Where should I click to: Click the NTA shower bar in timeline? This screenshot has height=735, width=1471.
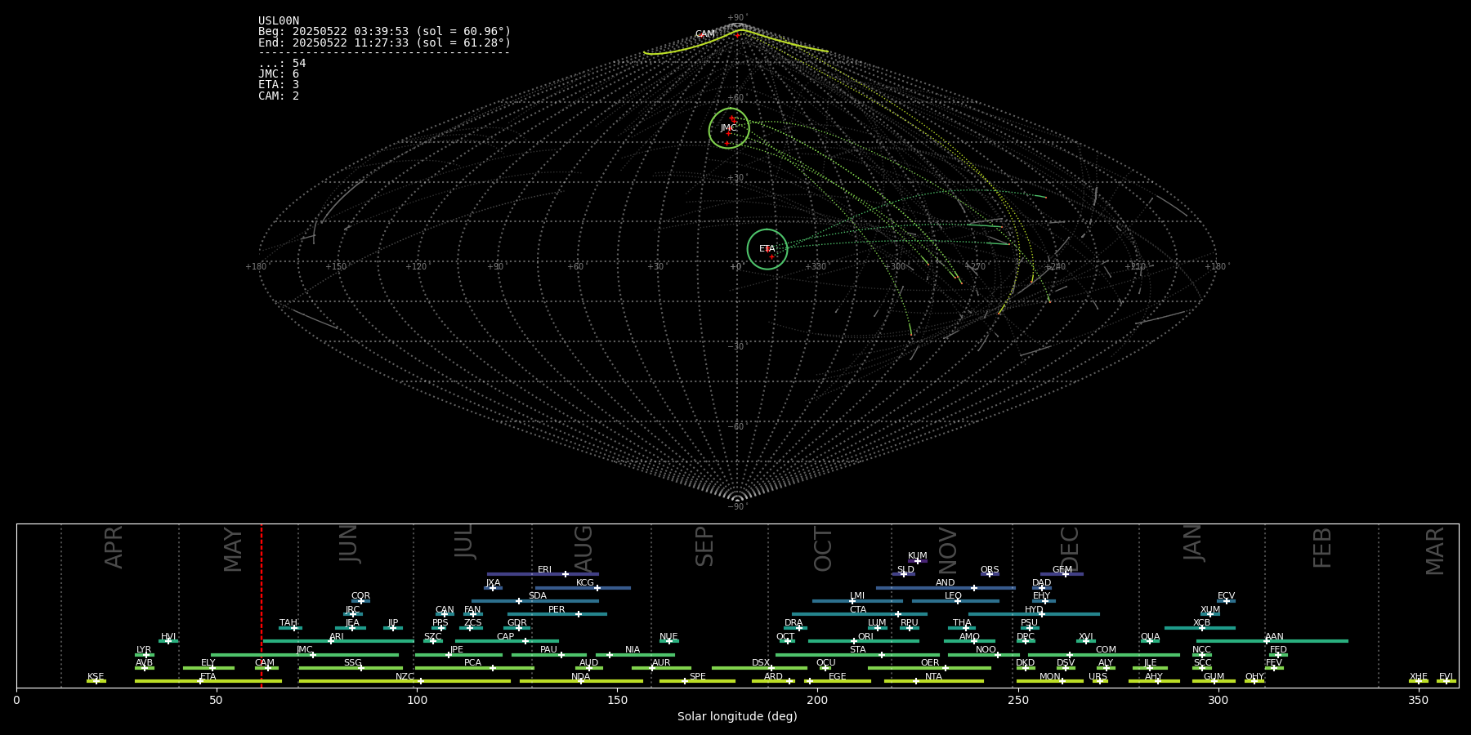(933, 681)
